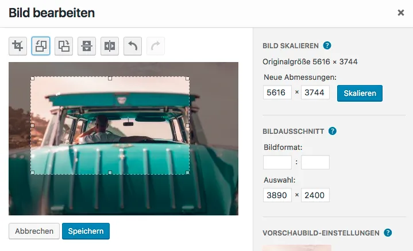This screenshot has height=251, width=413.
Task: Select the crop tool icon
Action: click(18, 46)
